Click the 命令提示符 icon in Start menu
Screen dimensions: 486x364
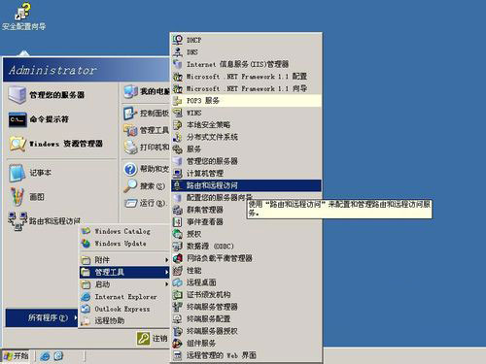point(17,119)
